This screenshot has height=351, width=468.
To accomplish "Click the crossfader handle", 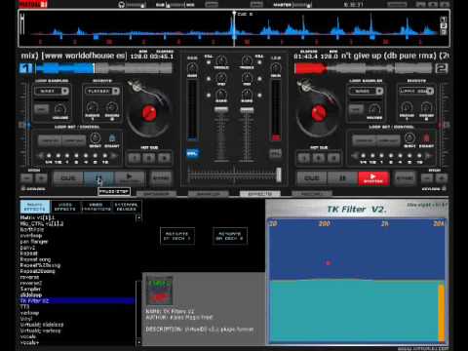I will click(x=279, y=175).
